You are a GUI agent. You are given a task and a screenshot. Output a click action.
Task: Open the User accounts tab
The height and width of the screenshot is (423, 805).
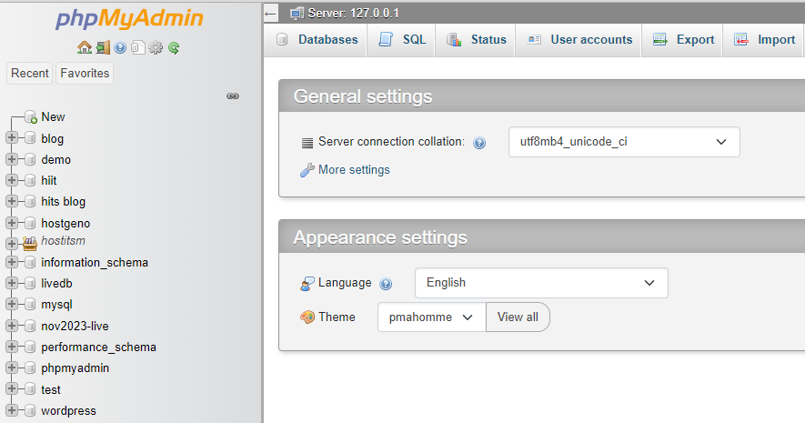tap(579, 39)
